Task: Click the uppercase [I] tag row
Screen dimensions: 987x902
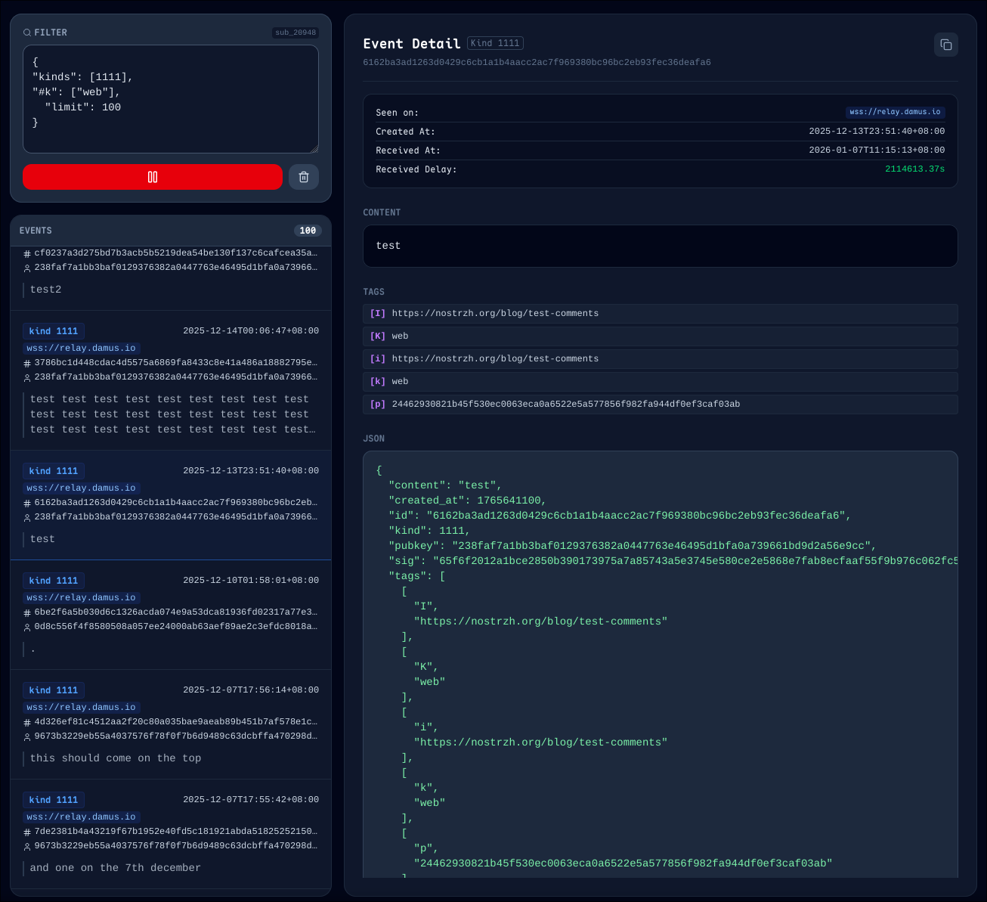Action: click(x=660, y=314)
